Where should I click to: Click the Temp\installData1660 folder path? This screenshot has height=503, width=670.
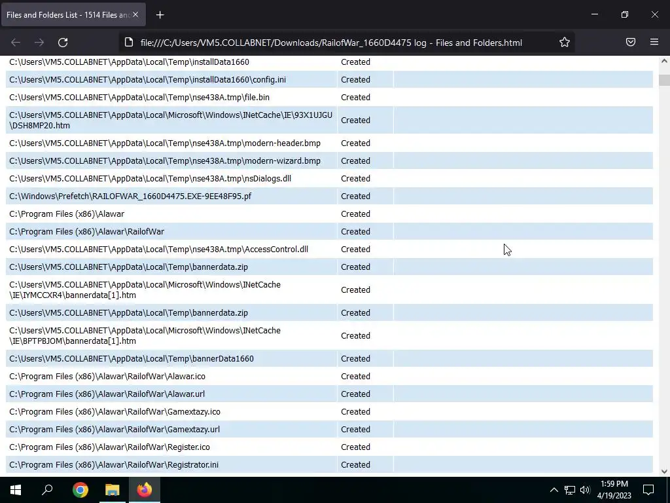point(129,62)
